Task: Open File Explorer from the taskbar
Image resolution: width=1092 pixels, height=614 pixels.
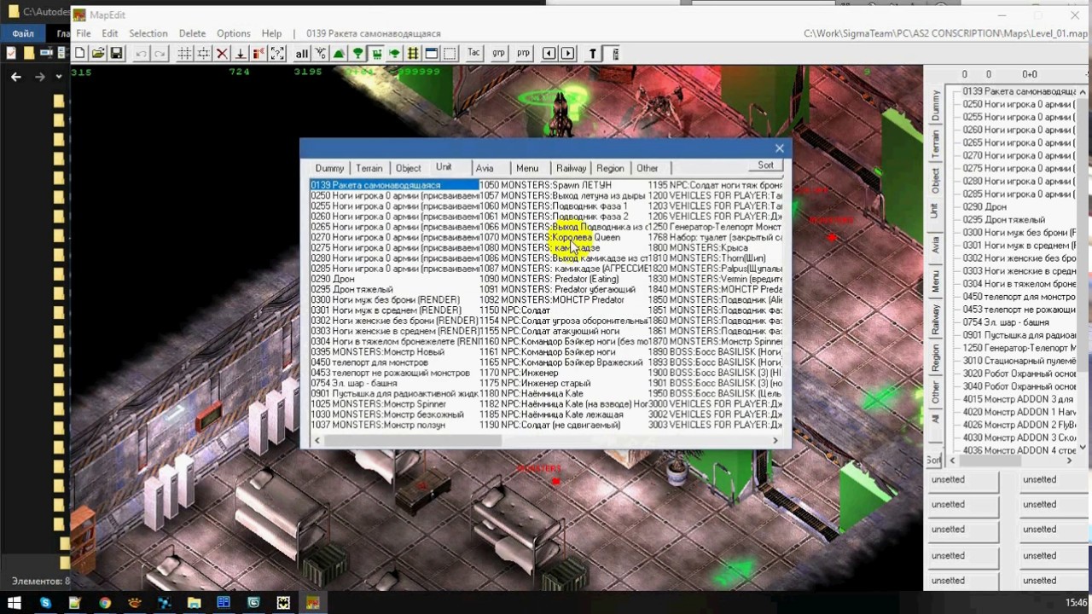Action: (x=194, y=602)
